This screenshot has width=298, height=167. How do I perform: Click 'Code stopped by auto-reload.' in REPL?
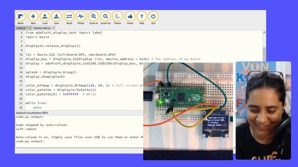coord(42,125)
